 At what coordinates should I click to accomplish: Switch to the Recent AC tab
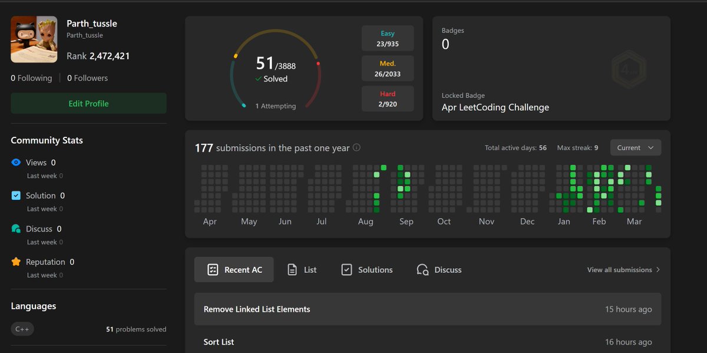click(234, 269)
